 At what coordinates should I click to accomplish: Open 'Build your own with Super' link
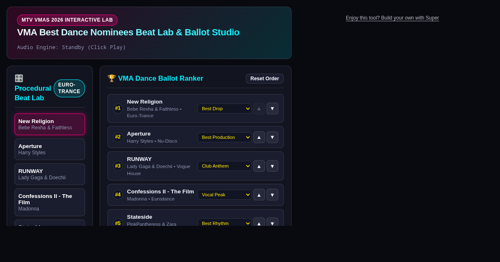pos(392,18)
